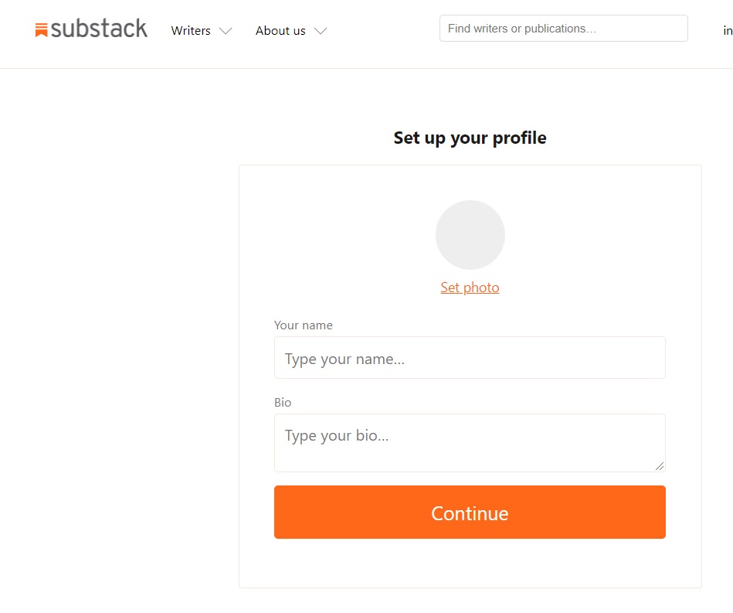
Task: Focus the Find writers or publications search box
Action: click(x=563, y=29)
